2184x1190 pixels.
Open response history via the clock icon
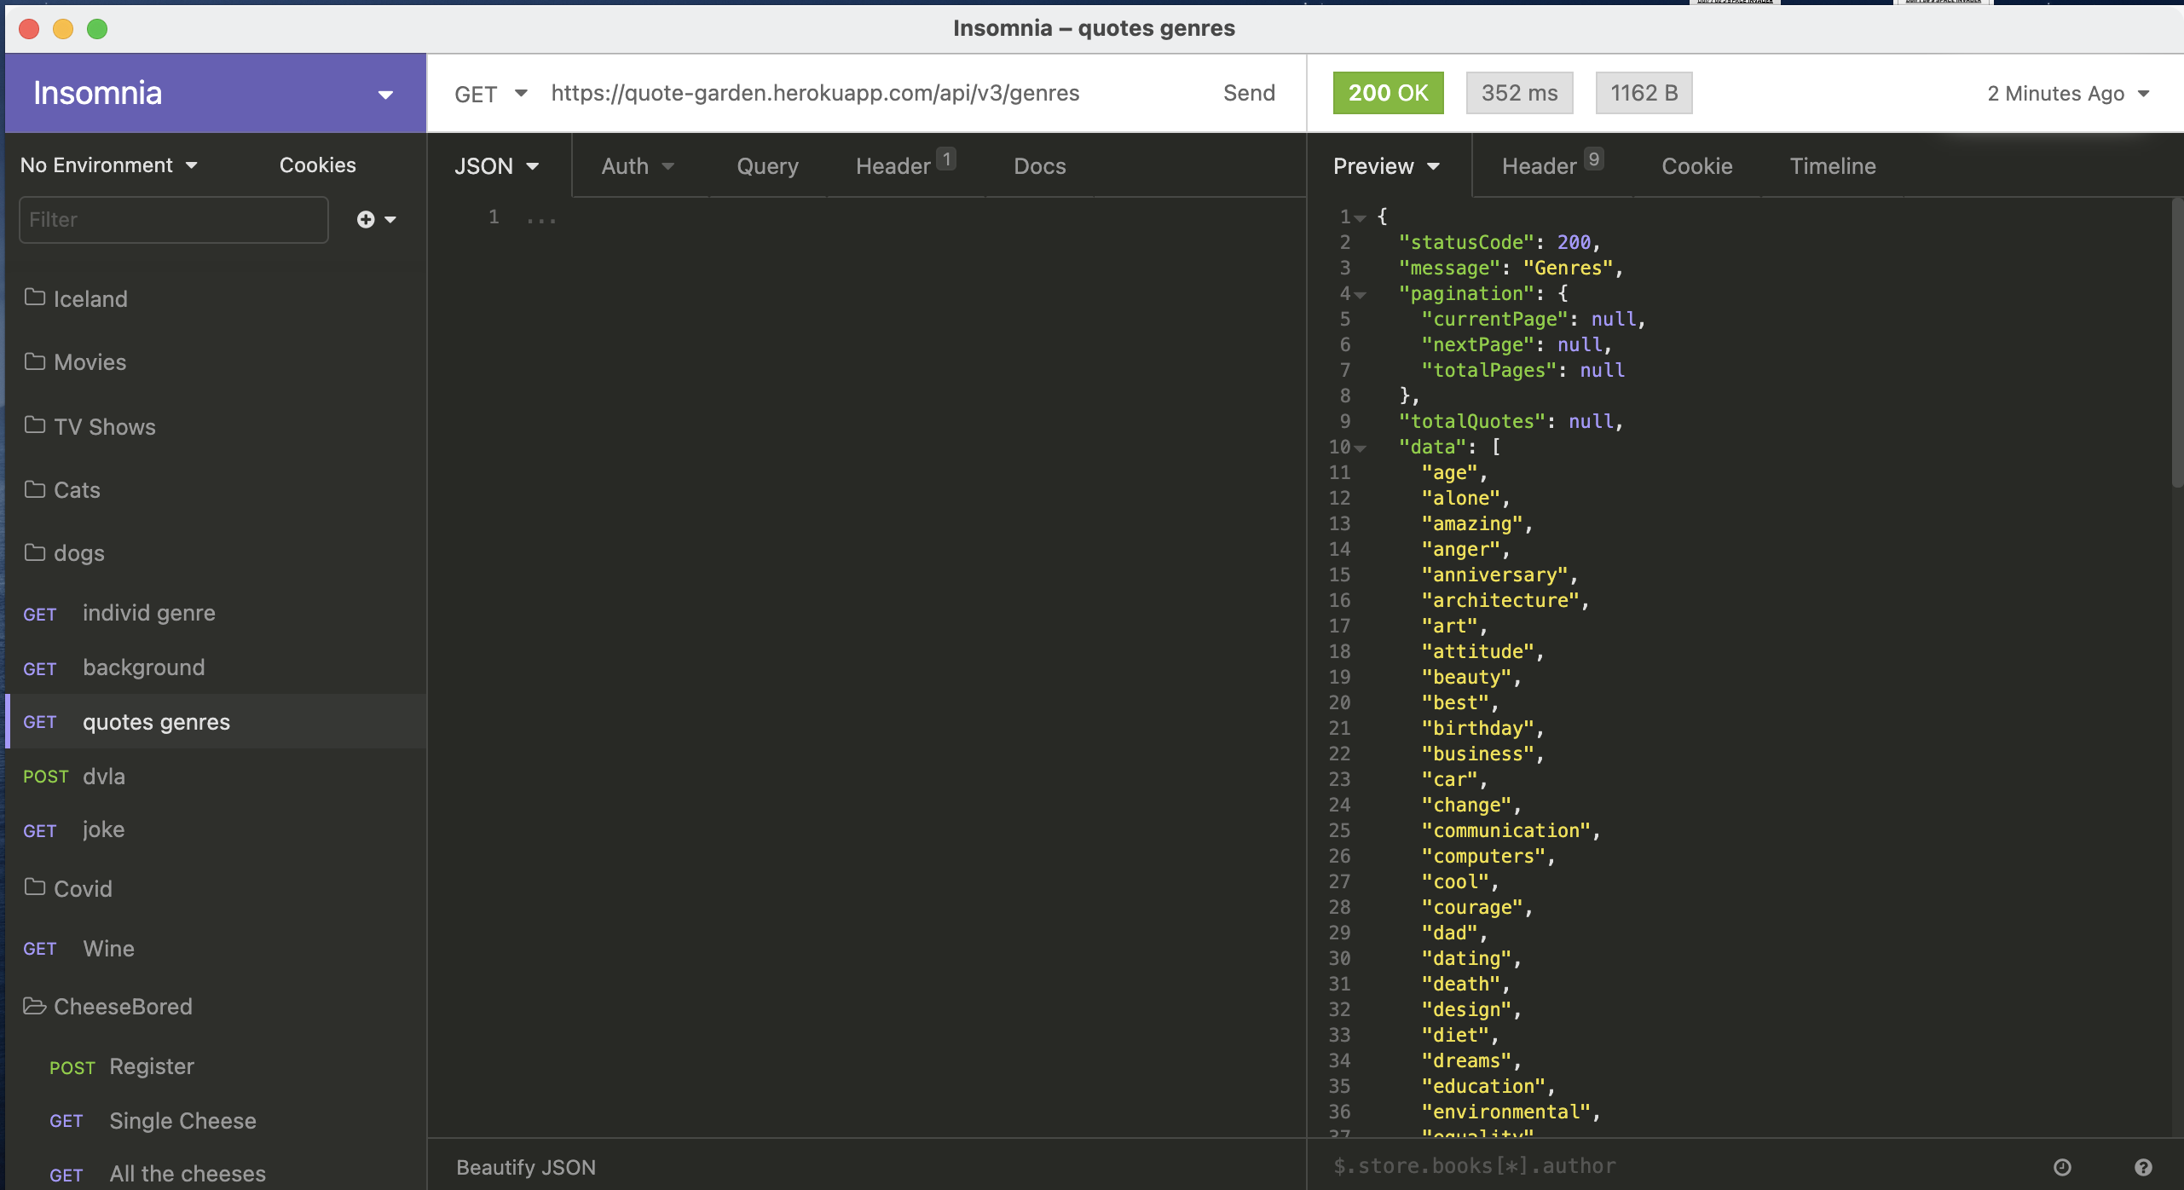[2064, 1166]
